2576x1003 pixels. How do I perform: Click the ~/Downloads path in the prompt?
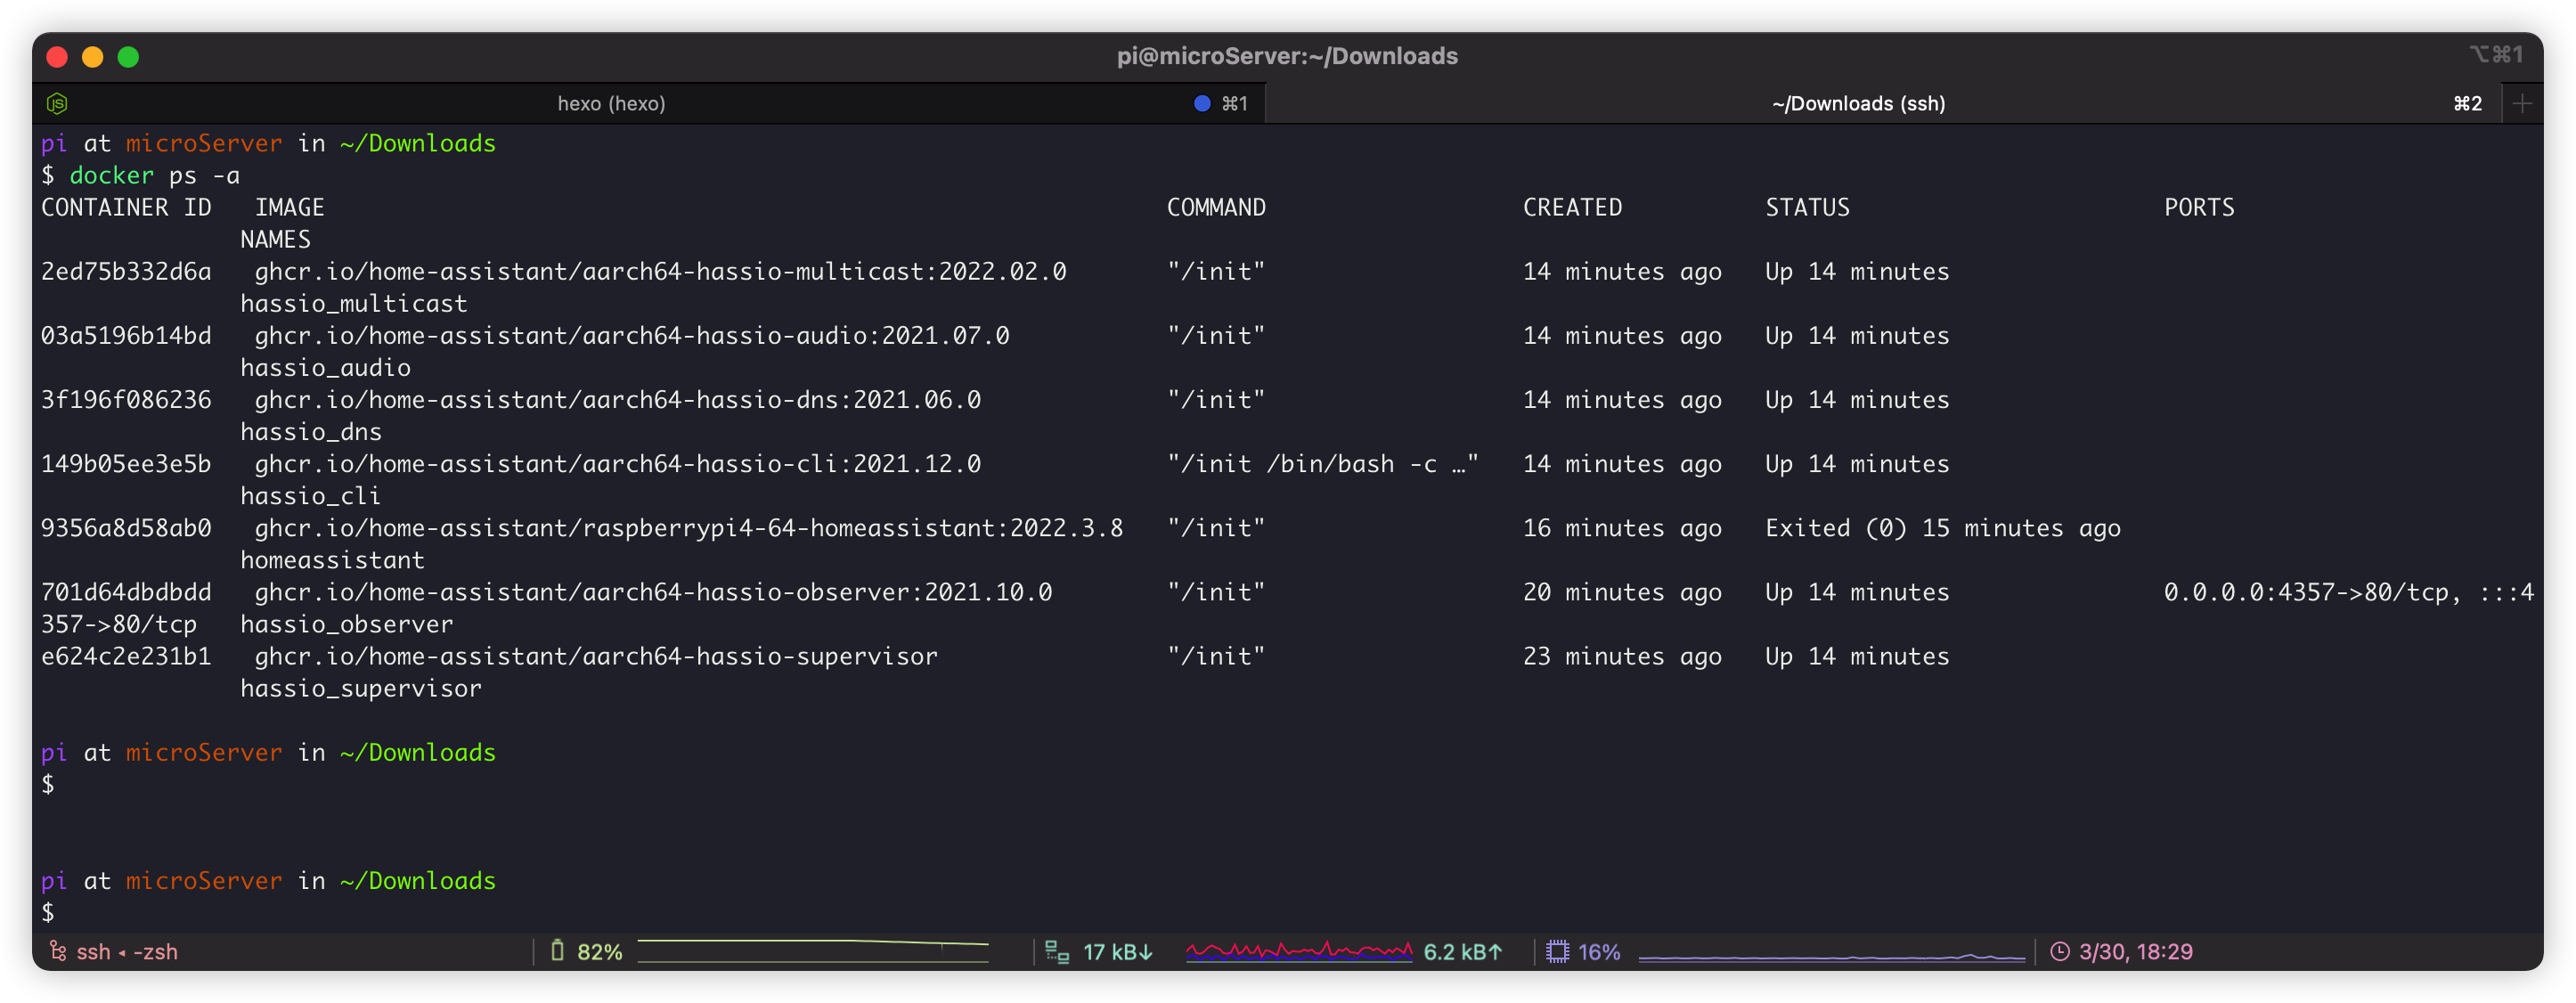click(419, 143)
